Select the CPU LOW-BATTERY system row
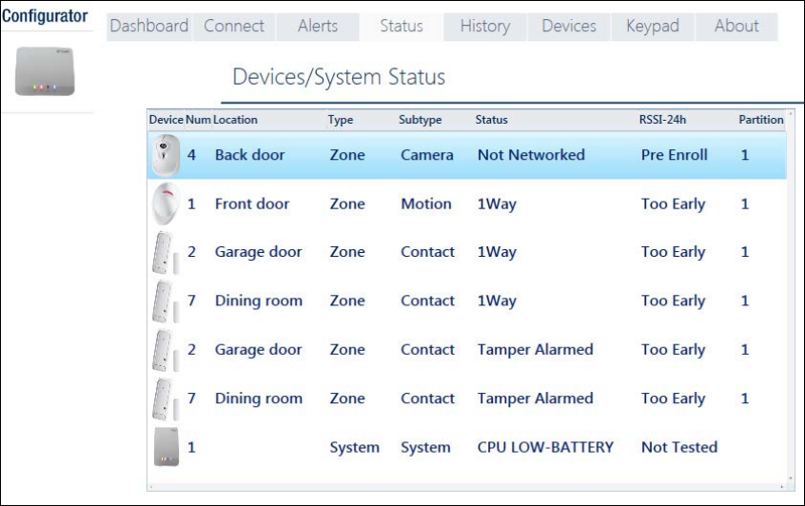The image size is (805, 506). point(544,447)
